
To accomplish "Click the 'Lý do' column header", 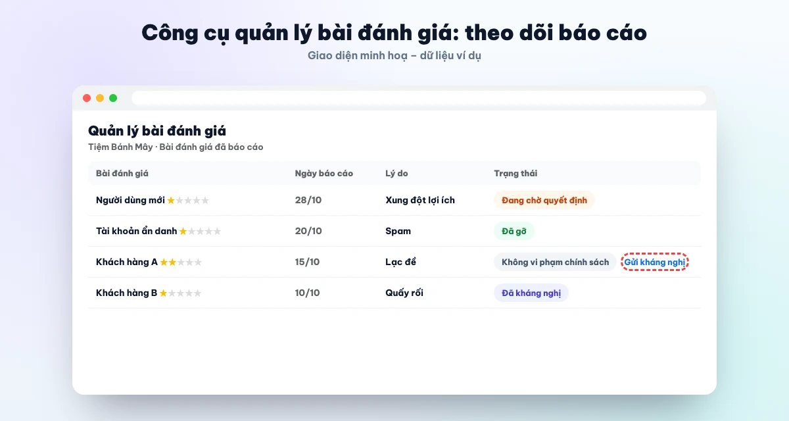I will tap(396, 174).
